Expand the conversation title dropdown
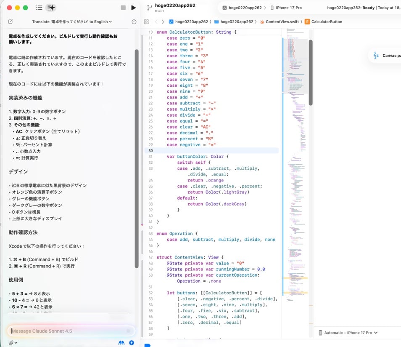Image resolution: width=401 pixels, height=347 pixels. 72,21
